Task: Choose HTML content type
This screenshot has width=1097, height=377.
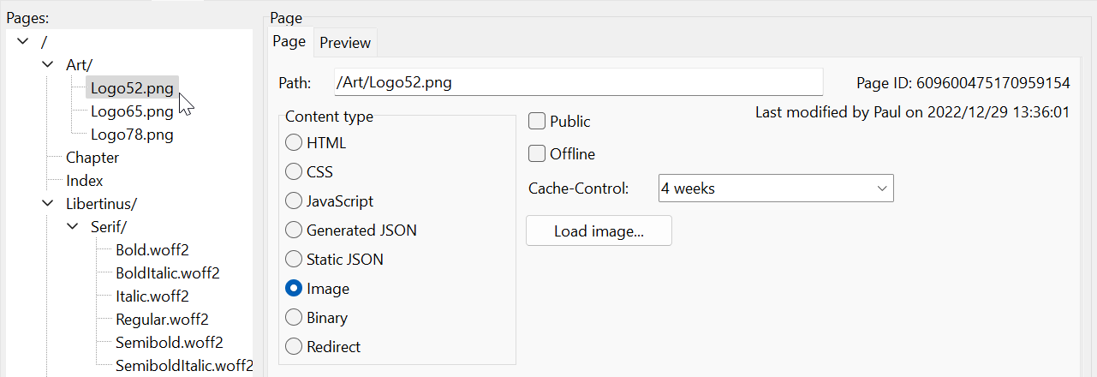Action: pyautogui.click(x=294, y=143)
